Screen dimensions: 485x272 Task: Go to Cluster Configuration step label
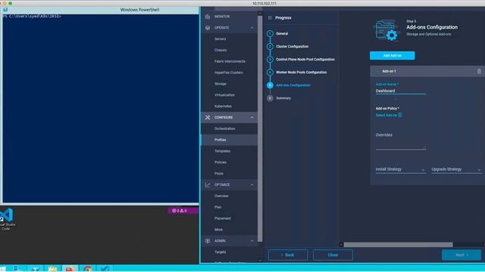point(292,47)
